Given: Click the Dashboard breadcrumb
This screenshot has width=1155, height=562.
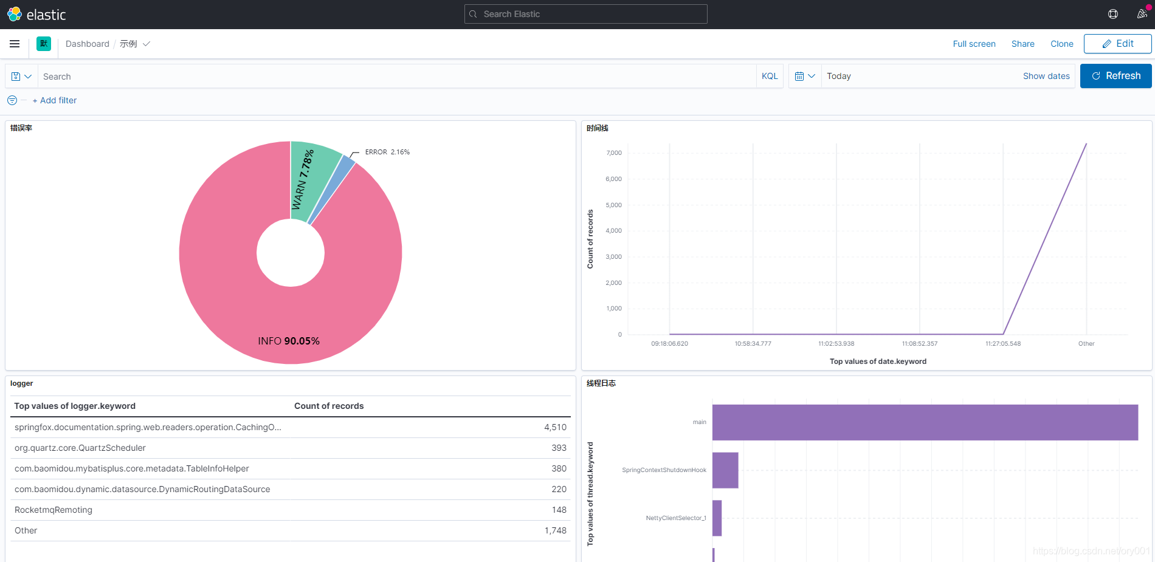Looking at the screenshot, I should click(88, 44).
